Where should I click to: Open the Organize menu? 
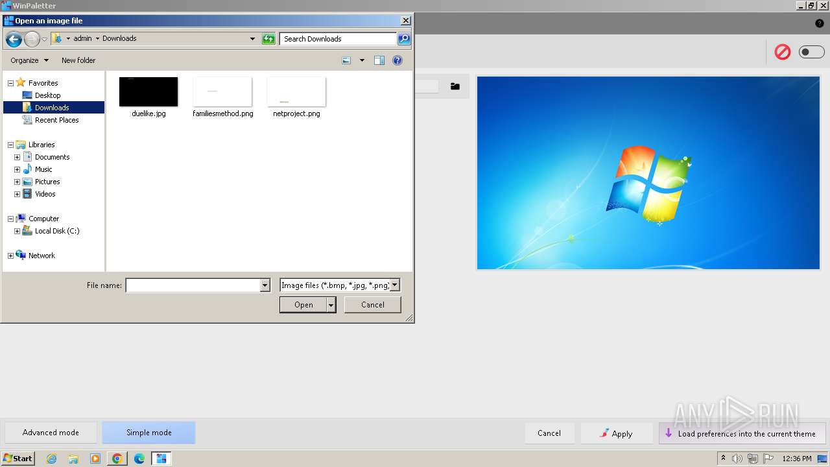point(29,60)
